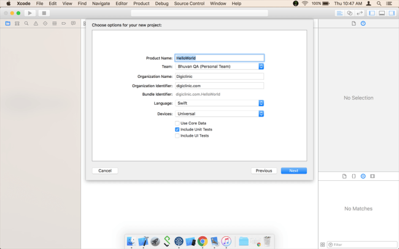Open Launchpad rocket icon in the Dock
This screenshot has width=399, height=249.
tap(155, 241)
